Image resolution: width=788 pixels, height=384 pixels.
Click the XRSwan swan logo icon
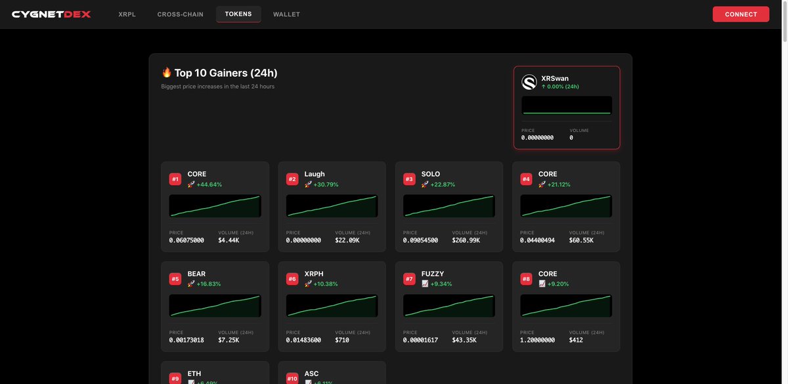tap(529, 82)
